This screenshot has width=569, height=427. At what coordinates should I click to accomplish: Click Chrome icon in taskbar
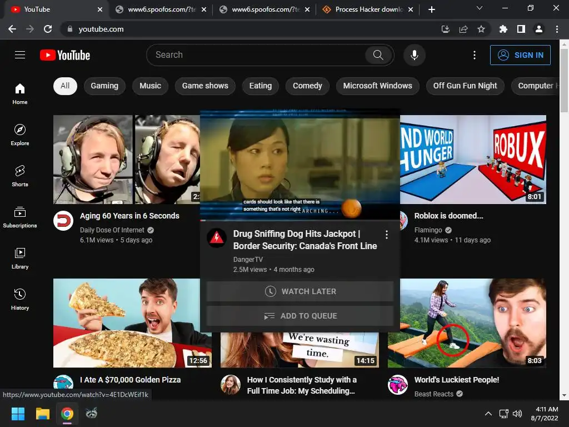click(67, 414)
